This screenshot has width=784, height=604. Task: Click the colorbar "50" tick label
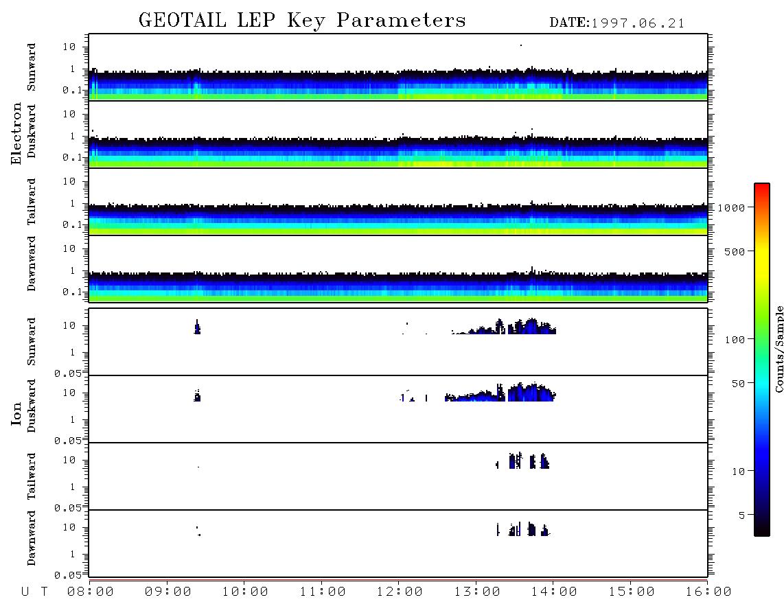click(738, 384)
